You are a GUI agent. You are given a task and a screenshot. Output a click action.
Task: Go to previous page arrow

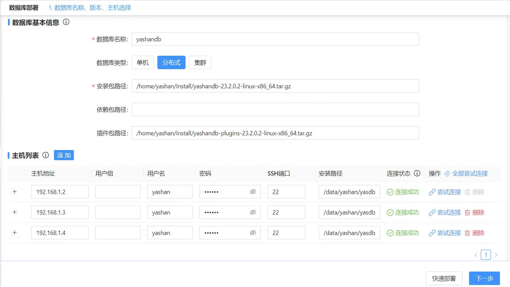[476, 255]
